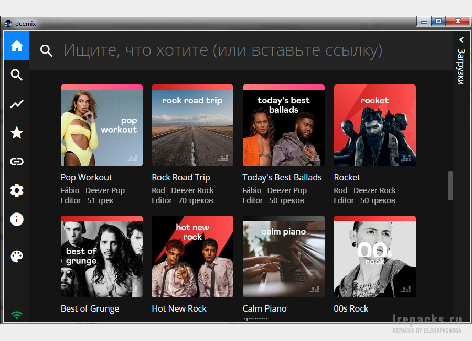Focus the search field placeholder text
This screenshot has height=341, width=472.
(x=223, y=50)
